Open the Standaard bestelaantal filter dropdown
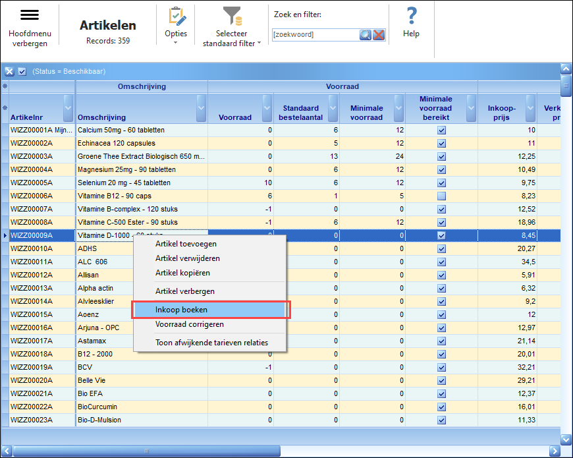This screenshot has height=458, width=573. [x=333, y=108]
